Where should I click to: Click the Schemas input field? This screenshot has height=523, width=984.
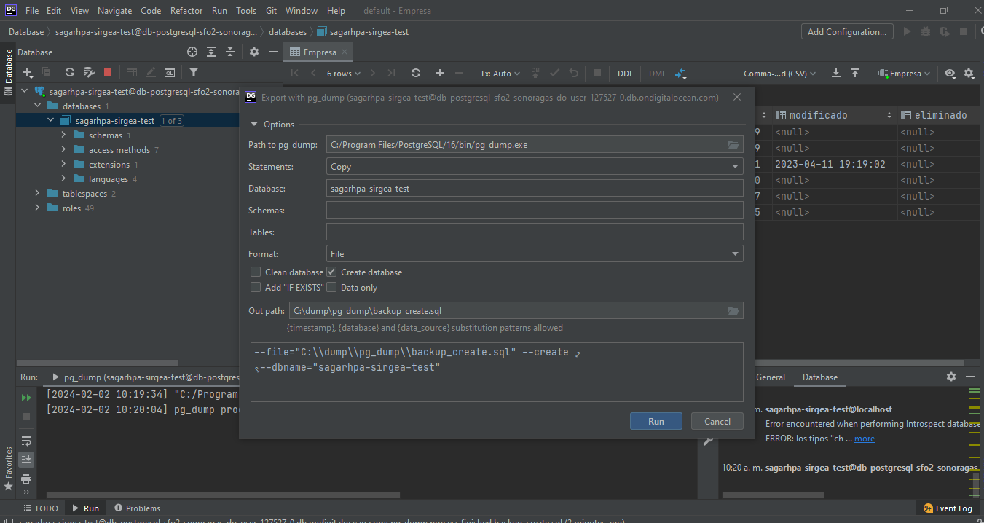(535, 211)
